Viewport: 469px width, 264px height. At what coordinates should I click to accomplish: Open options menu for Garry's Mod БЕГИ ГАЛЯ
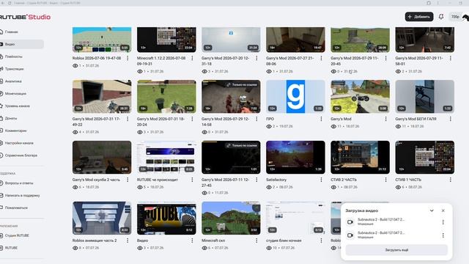pyautogui.click(x=451, y=119)
